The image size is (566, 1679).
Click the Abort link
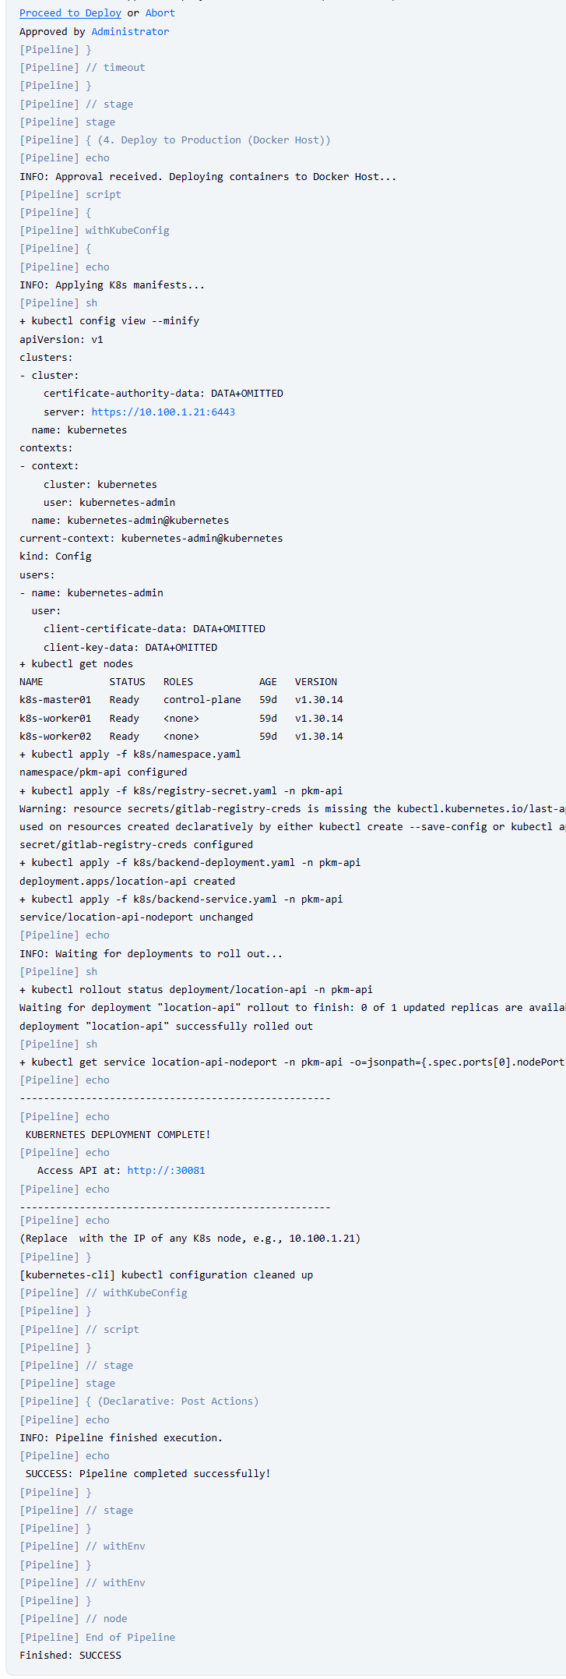(160, 13)
